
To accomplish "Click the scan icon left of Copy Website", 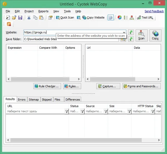I will pyautogui.click(x=79, y=17).
